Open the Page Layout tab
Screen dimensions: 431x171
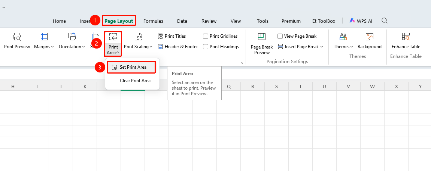click(119, 21)
